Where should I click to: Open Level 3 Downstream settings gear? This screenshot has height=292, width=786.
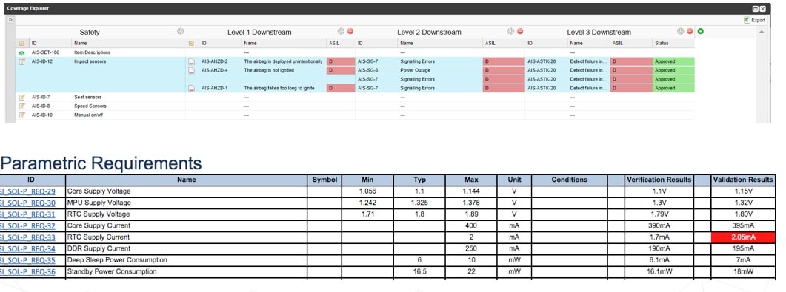pos(680,32)
